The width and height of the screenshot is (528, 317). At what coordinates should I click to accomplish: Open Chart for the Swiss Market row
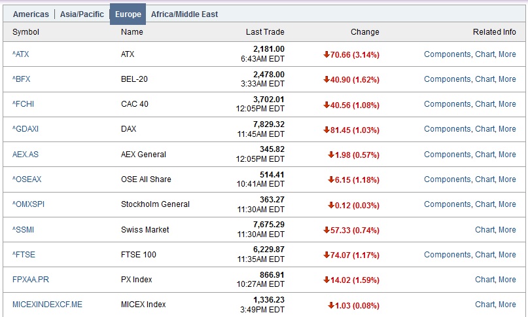485,230
